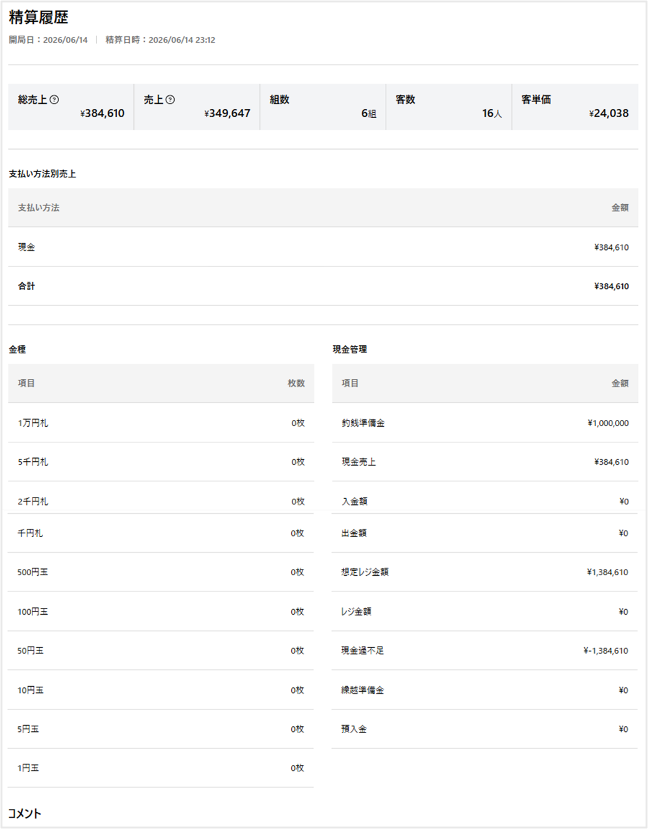Click the 想定レジ金額 row label
The image size is (648, 829).
[x=365, y=572]
